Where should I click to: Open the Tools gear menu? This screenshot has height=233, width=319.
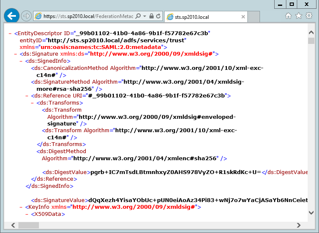pyautogui.click(x=309, y=16)
